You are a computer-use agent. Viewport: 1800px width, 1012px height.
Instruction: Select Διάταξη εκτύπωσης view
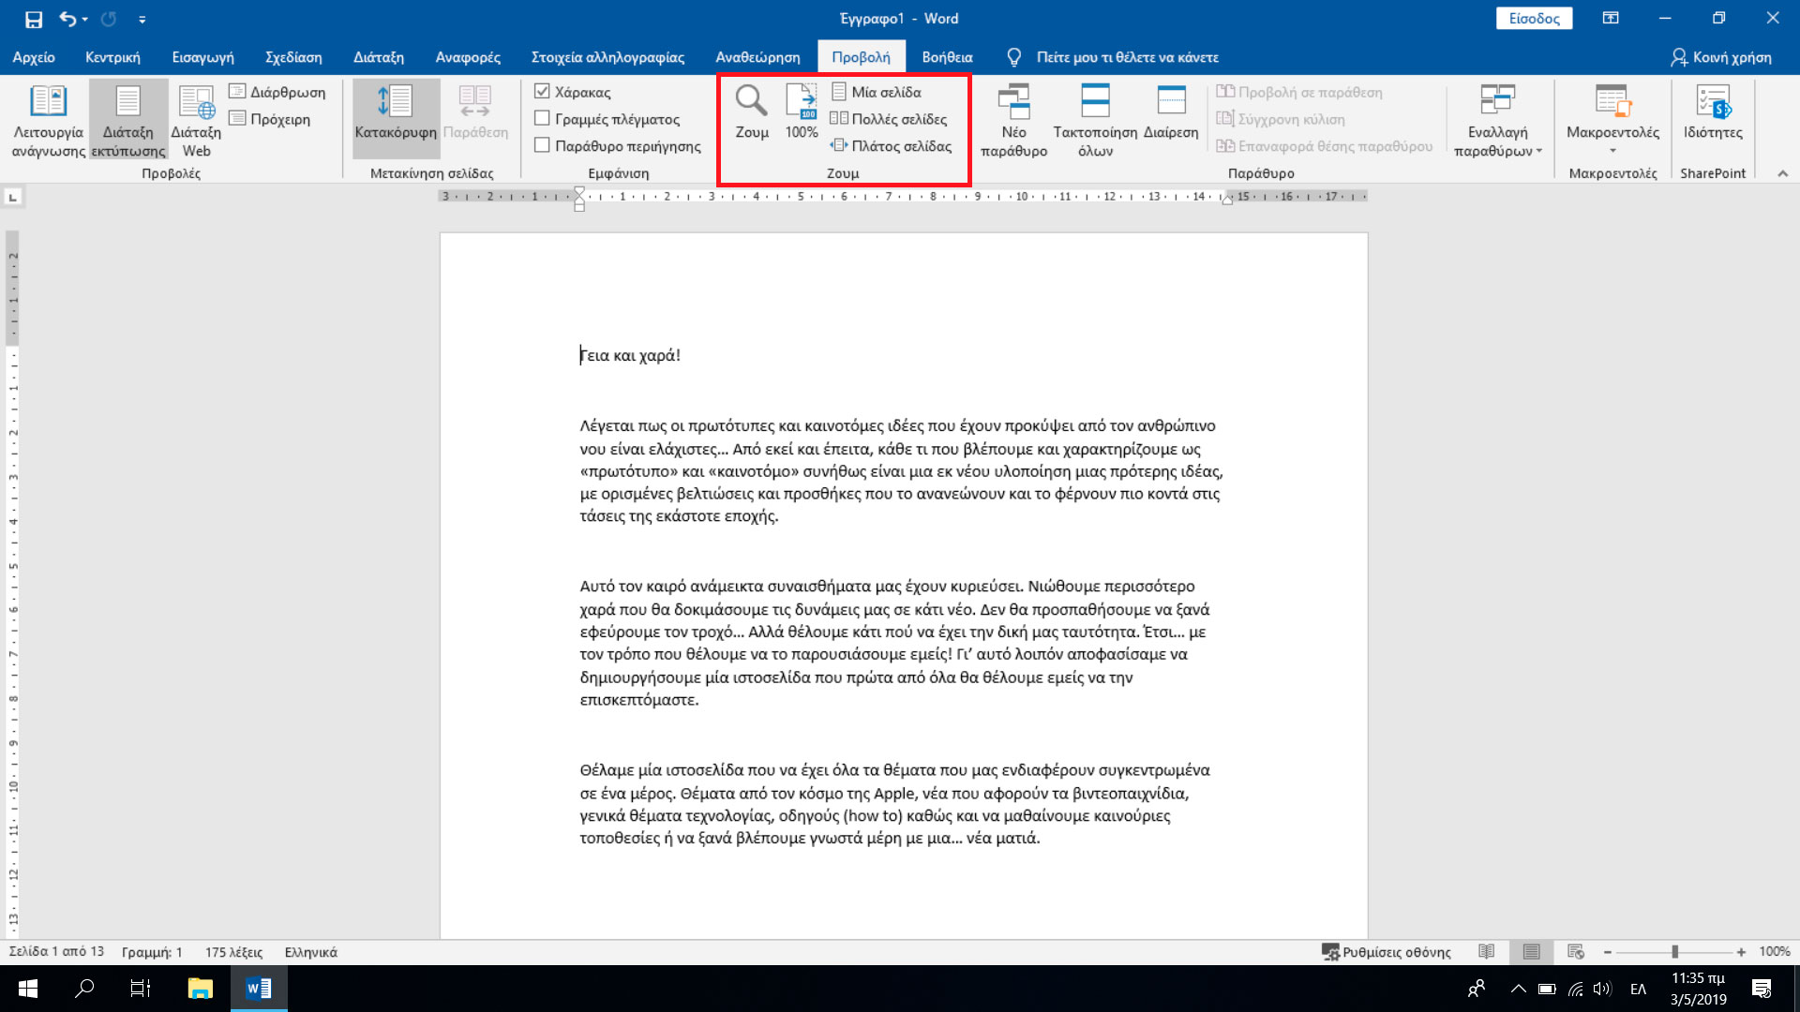[x=128, y=120]
